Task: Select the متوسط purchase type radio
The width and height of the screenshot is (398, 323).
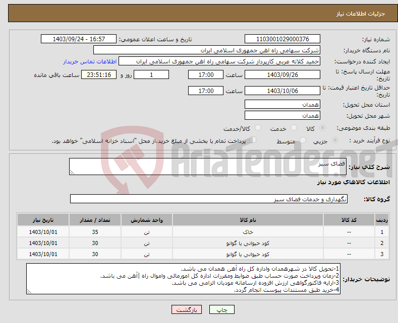Action: pyautogui.click(x=303, y=140)
